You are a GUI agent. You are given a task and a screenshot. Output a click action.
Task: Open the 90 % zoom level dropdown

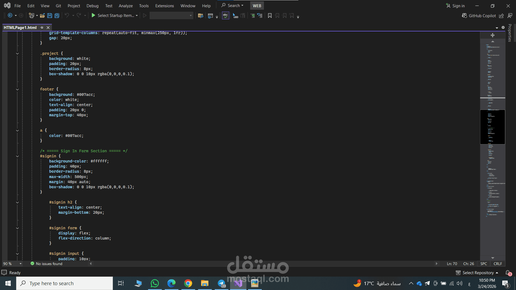(x=20, y=264)
